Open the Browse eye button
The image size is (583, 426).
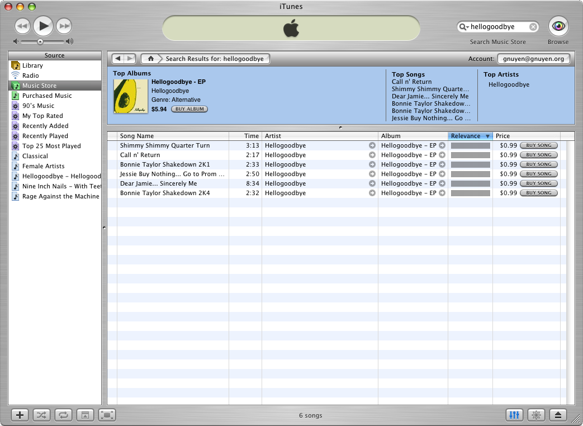(558, 26)
